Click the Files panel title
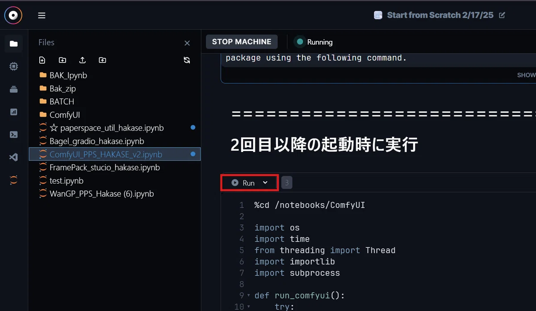 (46, 42)
